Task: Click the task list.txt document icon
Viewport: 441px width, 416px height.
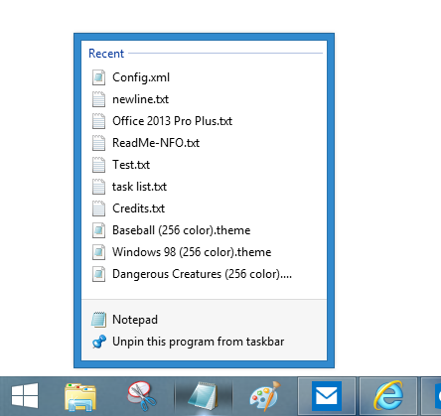Action: pyautogui.click(x=98, y=187)
